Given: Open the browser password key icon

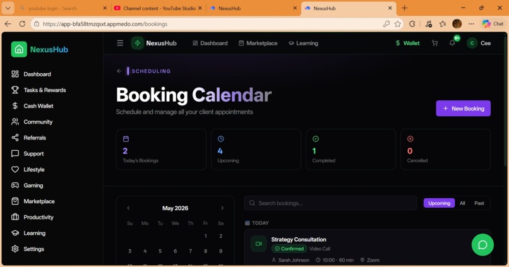Looking at the screenshot, I should point(386,24).
